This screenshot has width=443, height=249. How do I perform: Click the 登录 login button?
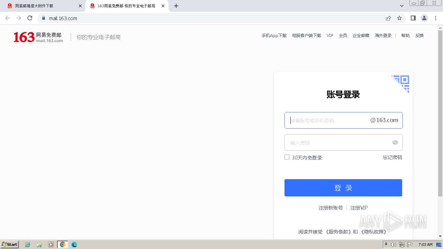343,188
